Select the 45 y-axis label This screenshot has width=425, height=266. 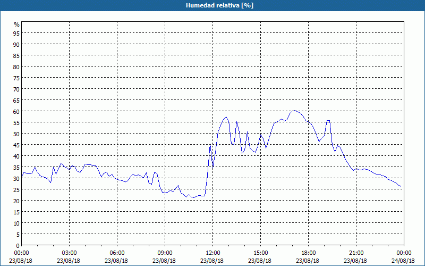click(x=16, y=145)
